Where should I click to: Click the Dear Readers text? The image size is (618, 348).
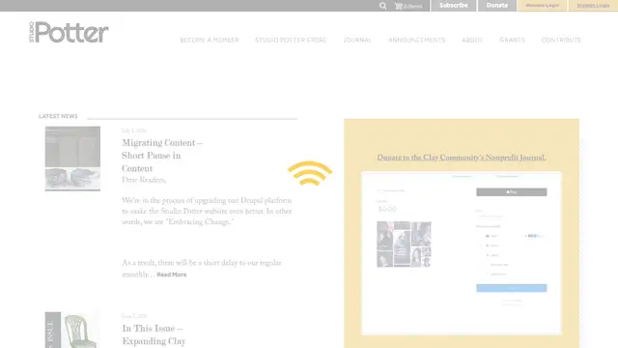(x=144, y=180)
